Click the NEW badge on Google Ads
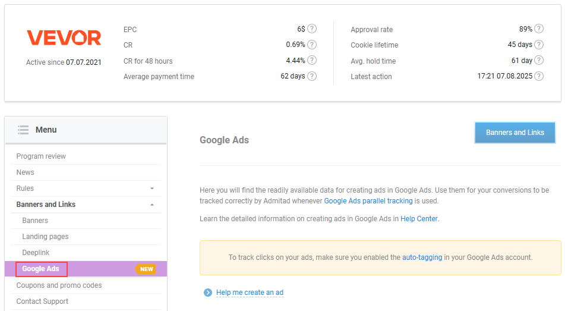 pyautogui.click(x=146, y=269)
